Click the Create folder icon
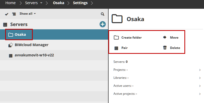204x103 pixels. (x=116, y=38)
